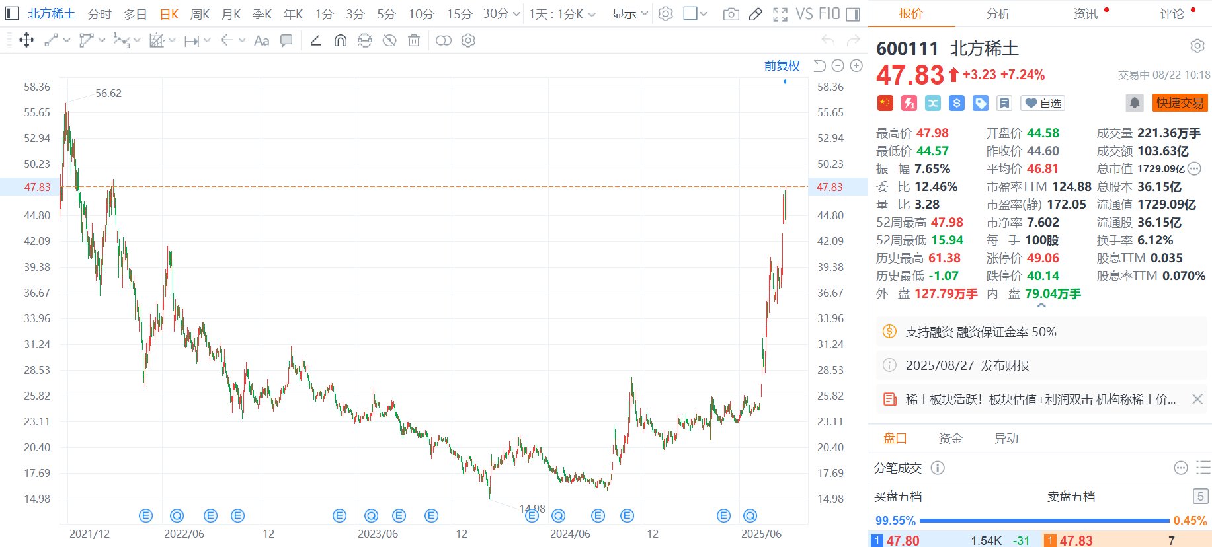
Task: Switch to 月K monthly chart
Action: 231,14
